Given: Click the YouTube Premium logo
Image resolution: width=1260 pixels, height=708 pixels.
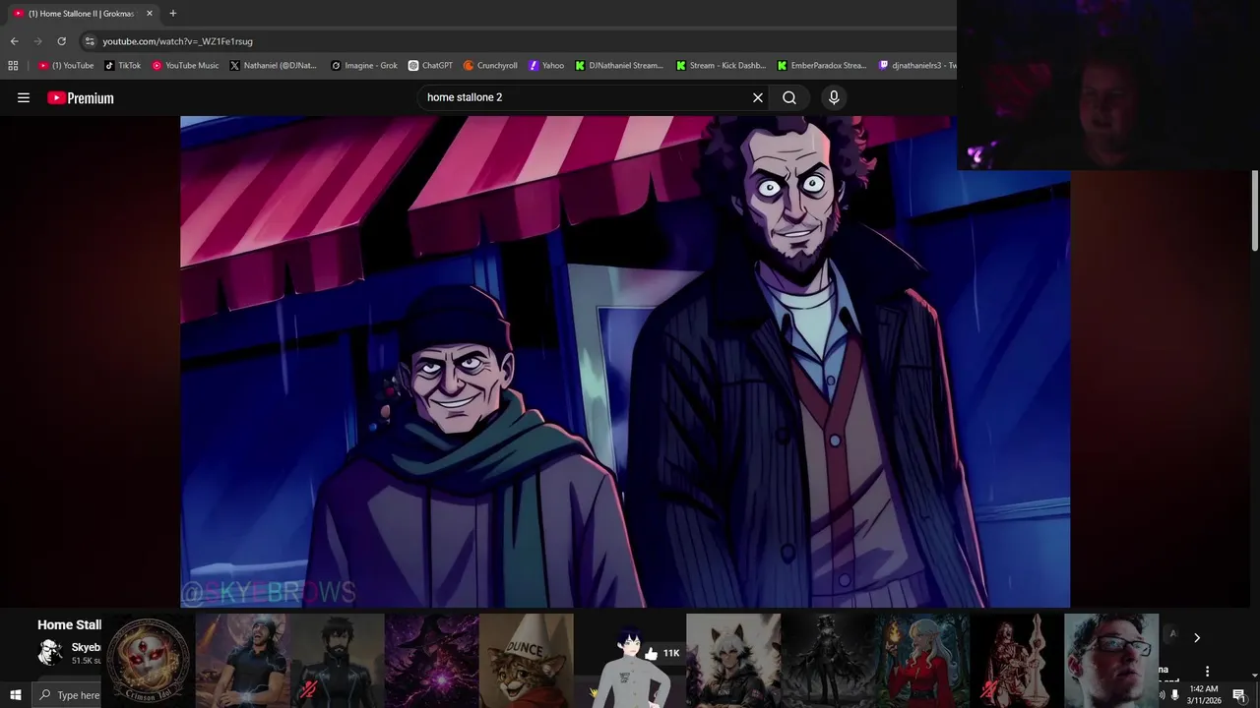Looking at the screenshot, I should click(81, 97).
